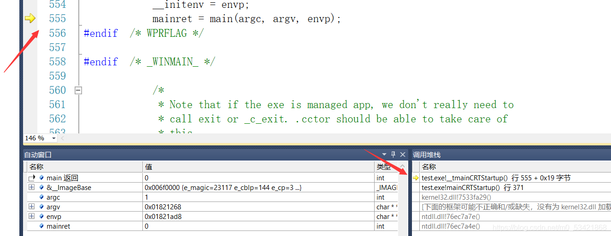
Task: Open the 146 % zoom level dropdown
Action: click(54, 138)
